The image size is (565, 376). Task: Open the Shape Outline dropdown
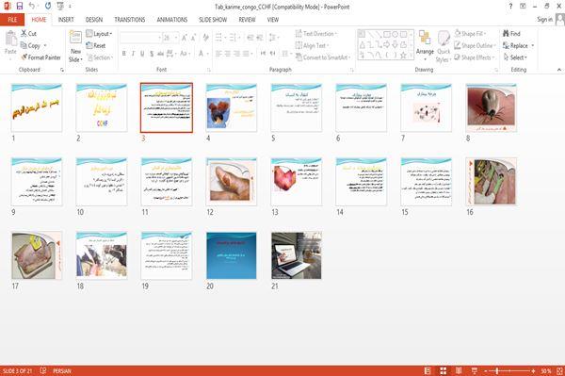[475, 45]
